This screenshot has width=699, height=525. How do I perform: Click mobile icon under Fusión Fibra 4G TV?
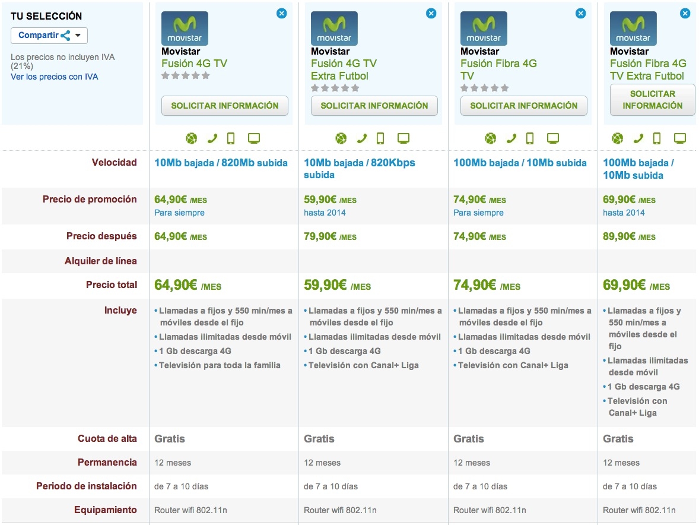pos(530,139)
